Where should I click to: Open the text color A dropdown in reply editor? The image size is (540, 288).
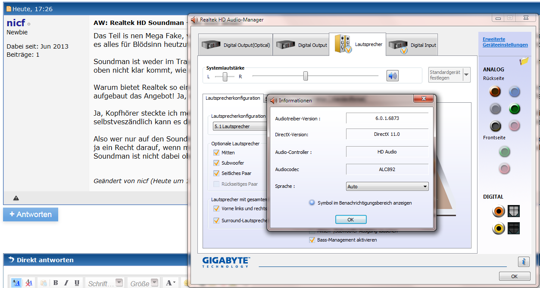(171, 283)
